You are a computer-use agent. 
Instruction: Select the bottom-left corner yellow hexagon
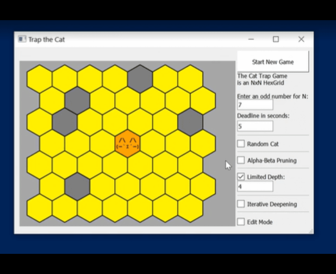(x=39, y=208)
